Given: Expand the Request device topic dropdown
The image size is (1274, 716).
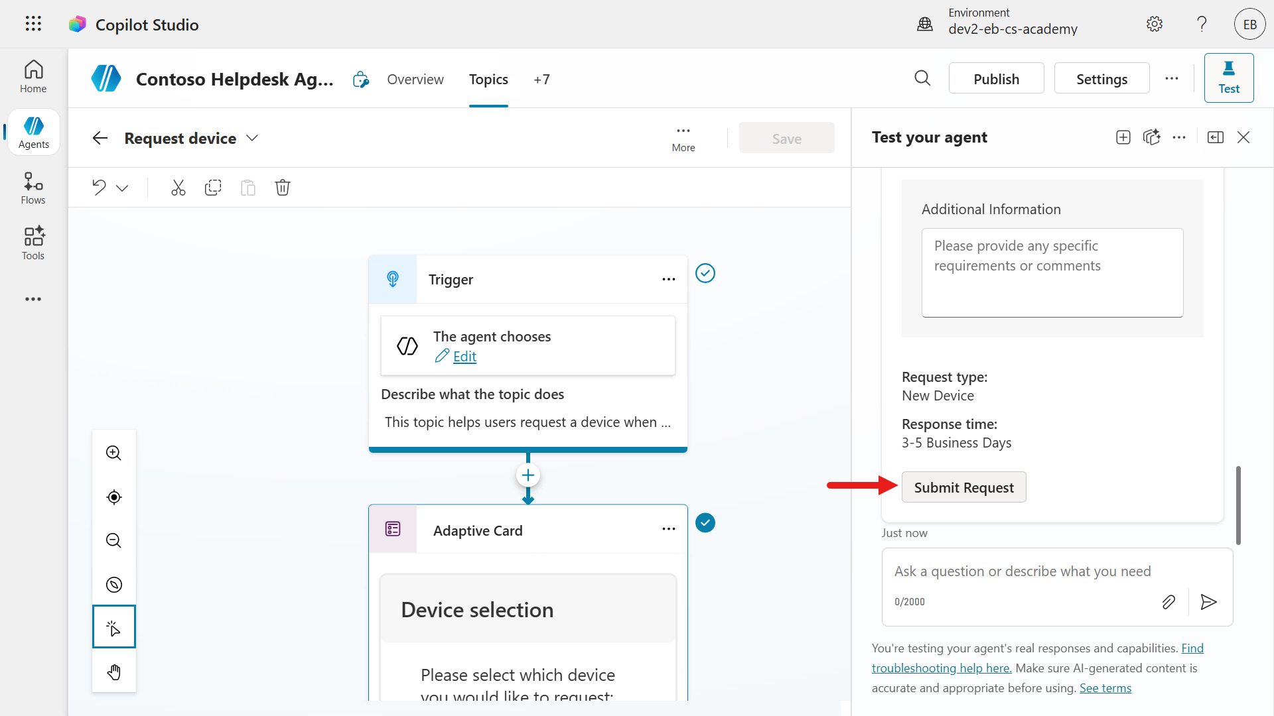Looking at the screenshot, I should point(252,138).
